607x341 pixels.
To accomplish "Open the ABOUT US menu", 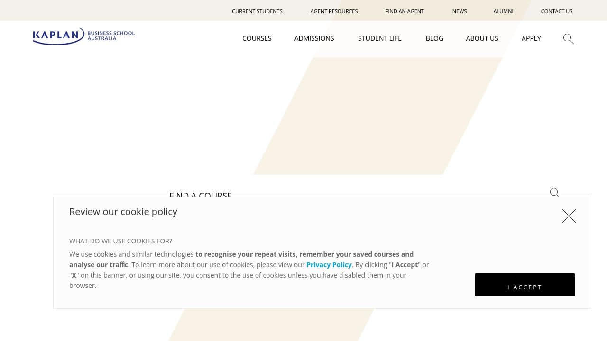I will [482, 38].
